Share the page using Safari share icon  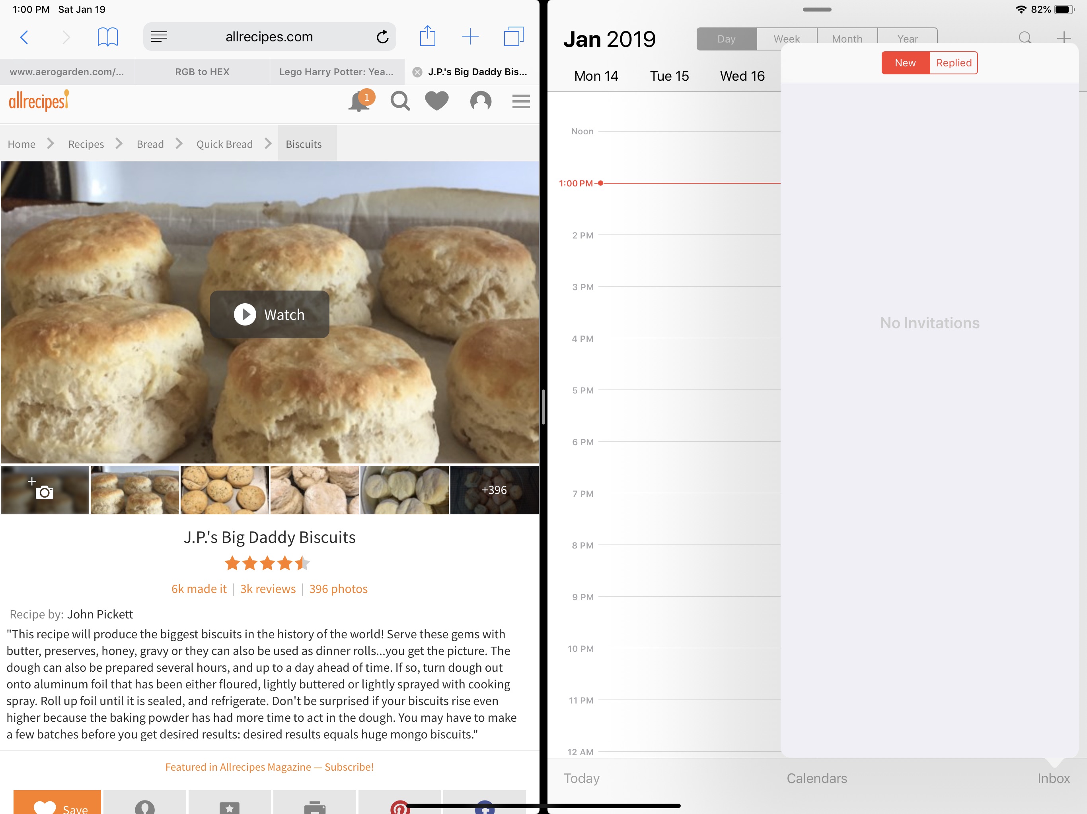[428, 36]
